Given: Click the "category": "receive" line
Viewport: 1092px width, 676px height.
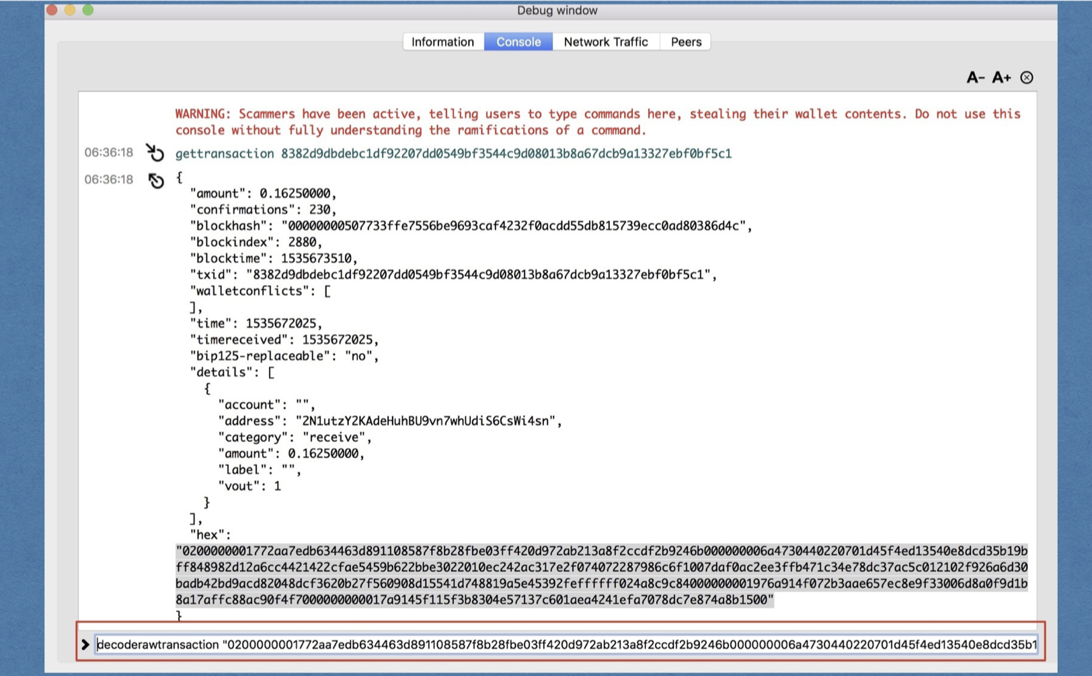Looking at the screenshot, I should (x=295, y=437).
